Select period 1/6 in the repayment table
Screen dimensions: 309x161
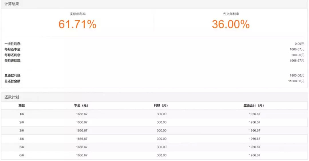[22, 114]
